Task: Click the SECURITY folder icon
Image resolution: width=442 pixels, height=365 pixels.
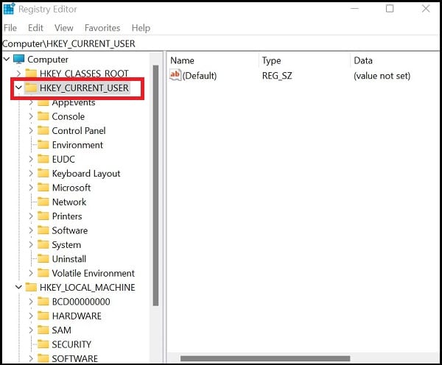Action: point(43,344)
